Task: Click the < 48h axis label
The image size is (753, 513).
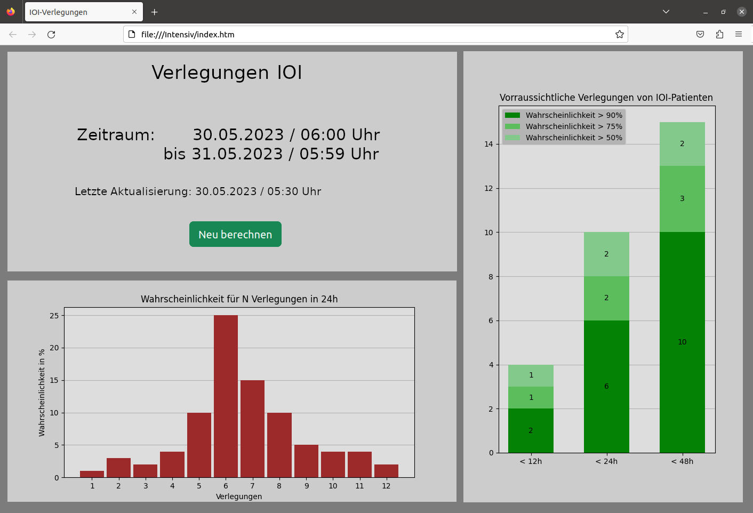Action: (682, 461)
